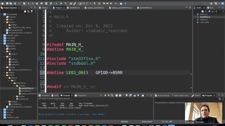Collapse the 107_template project
Viewport: 225px width, 126px height.
coord(1,14)
